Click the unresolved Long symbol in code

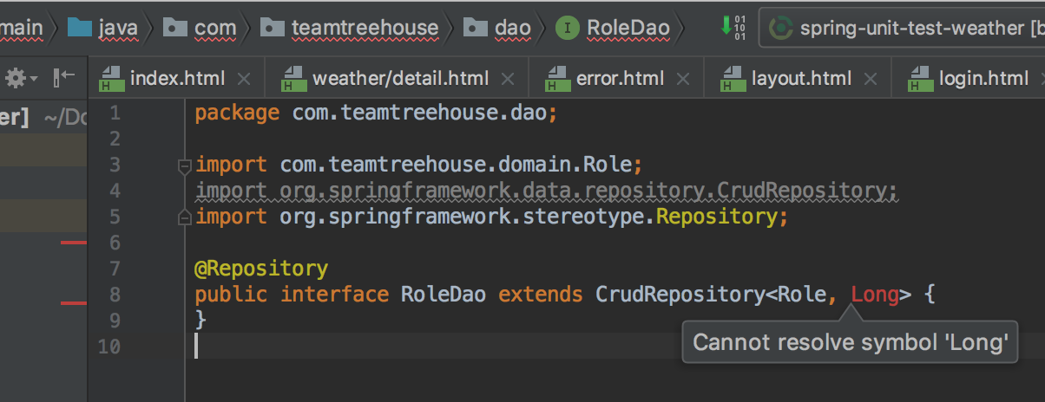(874, 295)
